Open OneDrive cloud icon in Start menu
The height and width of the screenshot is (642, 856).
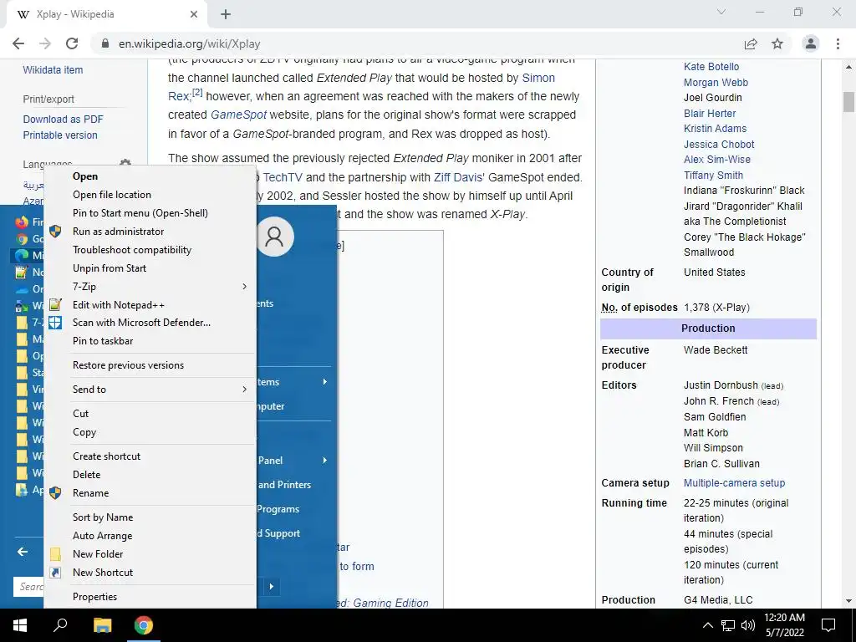[x=22, y=288]
